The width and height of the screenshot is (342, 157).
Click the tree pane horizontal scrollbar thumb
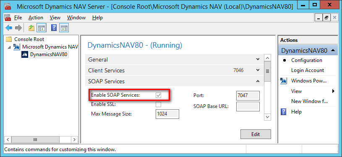pyautogui.click(x=35, y=139)
